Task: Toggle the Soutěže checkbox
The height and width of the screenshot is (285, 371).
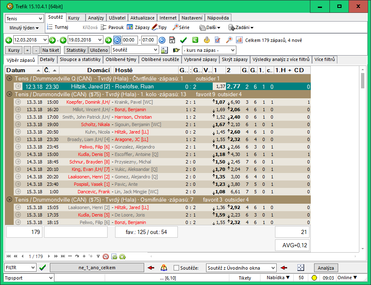Action: tap(176, 268)
